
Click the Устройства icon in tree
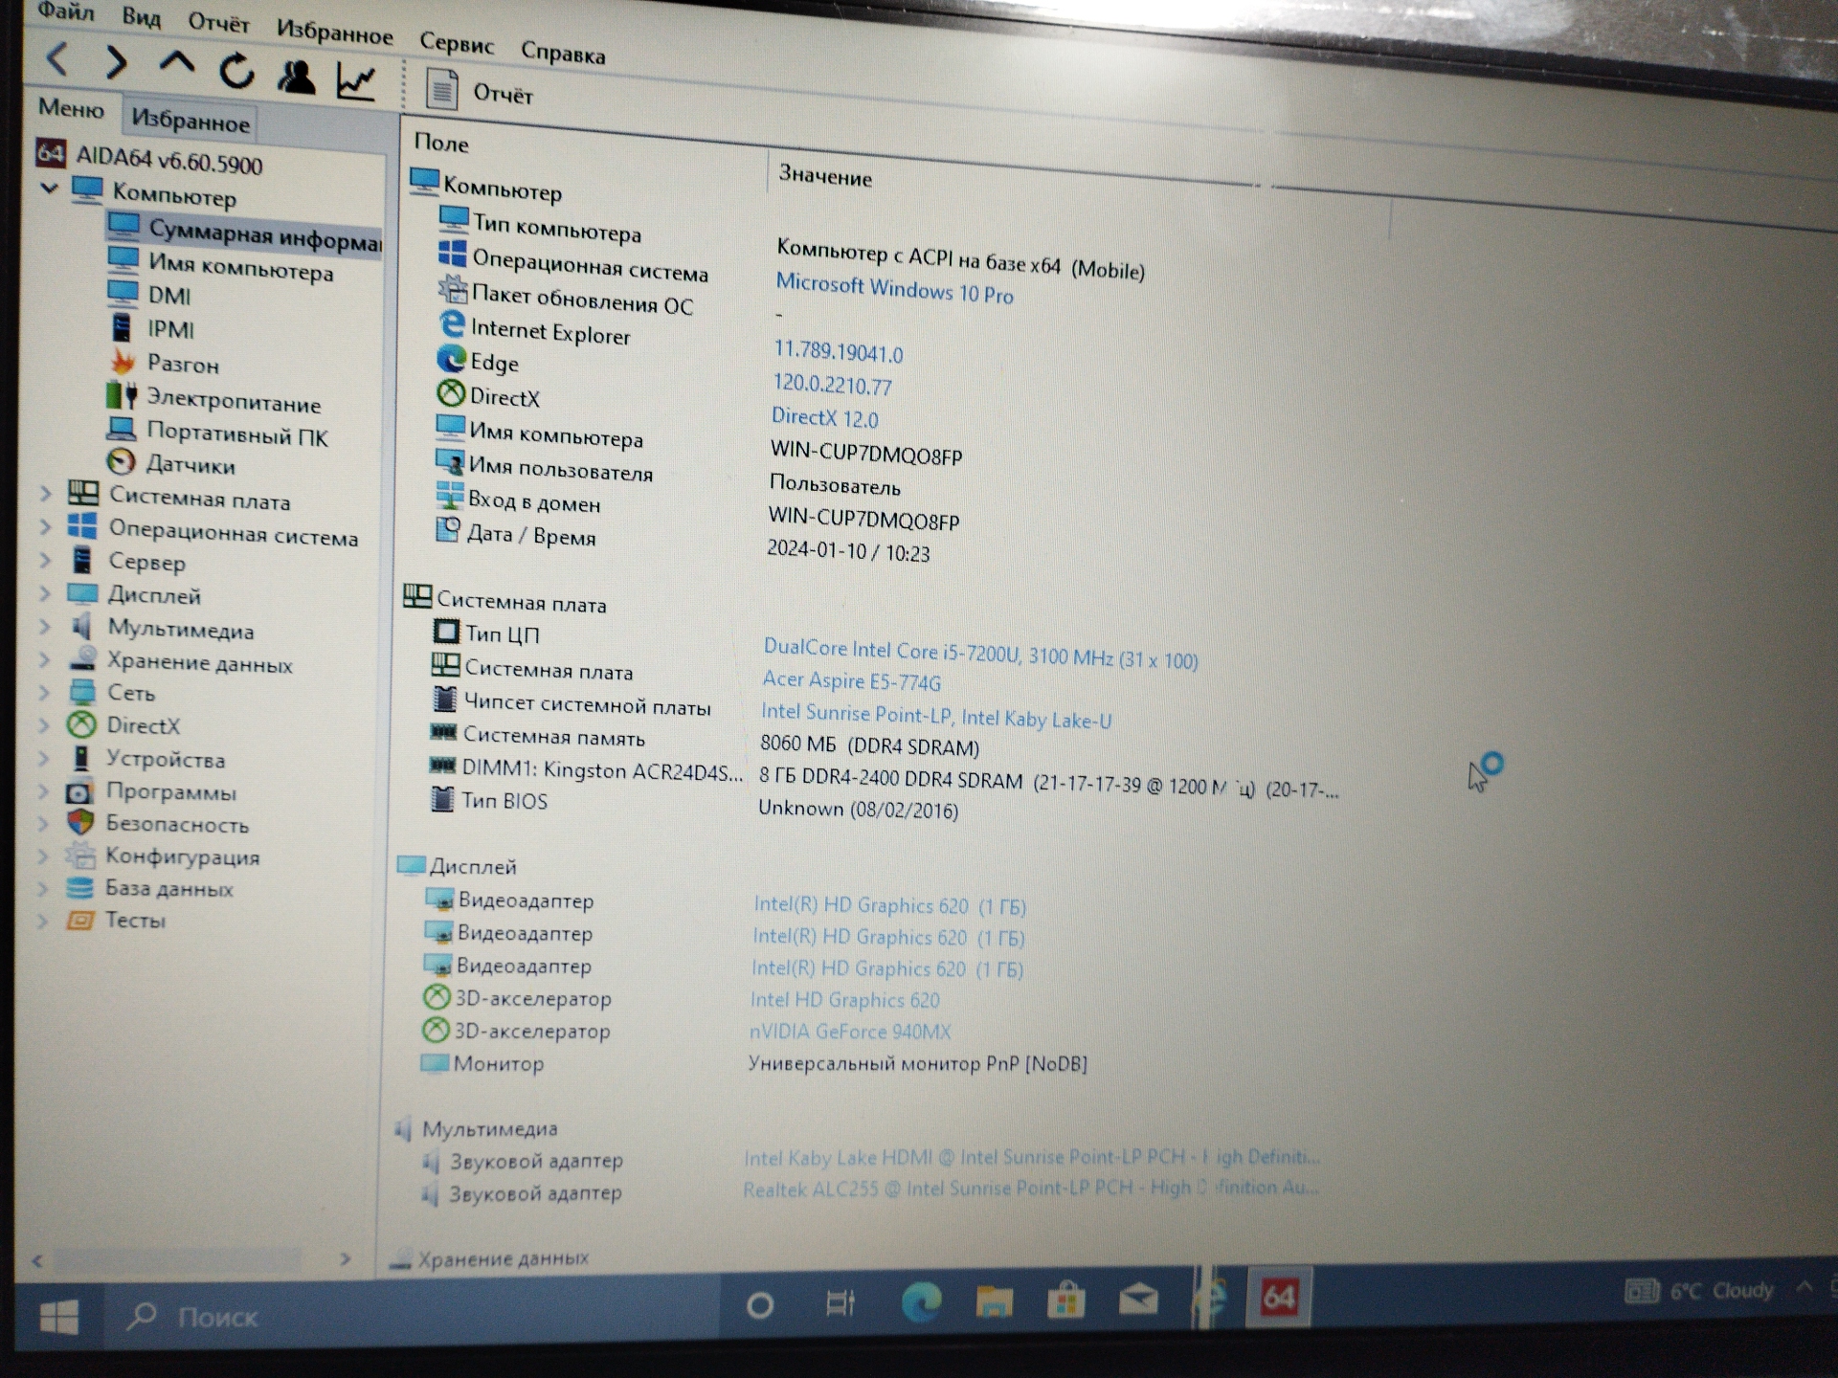[81, 758]
